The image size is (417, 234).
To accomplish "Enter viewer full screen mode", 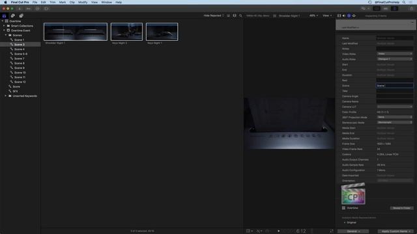I will coord(332,231).
